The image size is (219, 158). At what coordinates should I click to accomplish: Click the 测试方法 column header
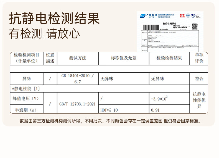click(78, 58)
